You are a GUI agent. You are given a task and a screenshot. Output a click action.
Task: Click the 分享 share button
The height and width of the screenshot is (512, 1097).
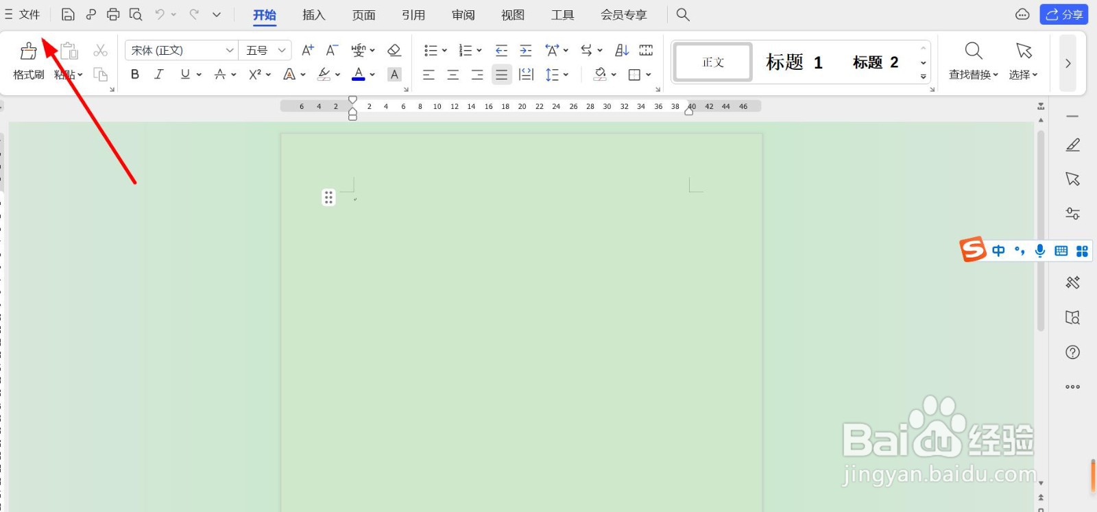coord(1064,14)
